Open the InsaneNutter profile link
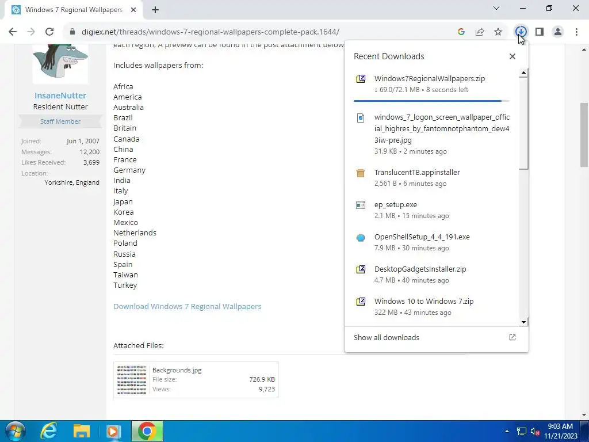589x442 pixels. tap(60, 96)
